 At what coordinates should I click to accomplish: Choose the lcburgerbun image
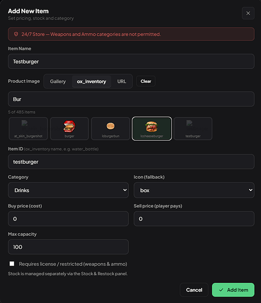[110, 128]
